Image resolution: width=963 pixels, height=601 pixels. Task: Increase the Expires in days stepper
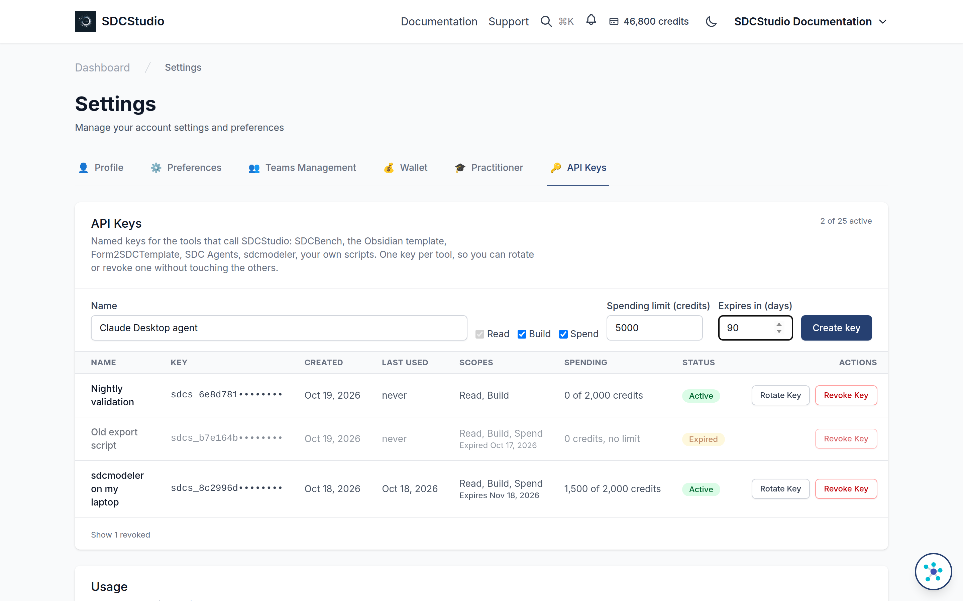tap(779, 324)
